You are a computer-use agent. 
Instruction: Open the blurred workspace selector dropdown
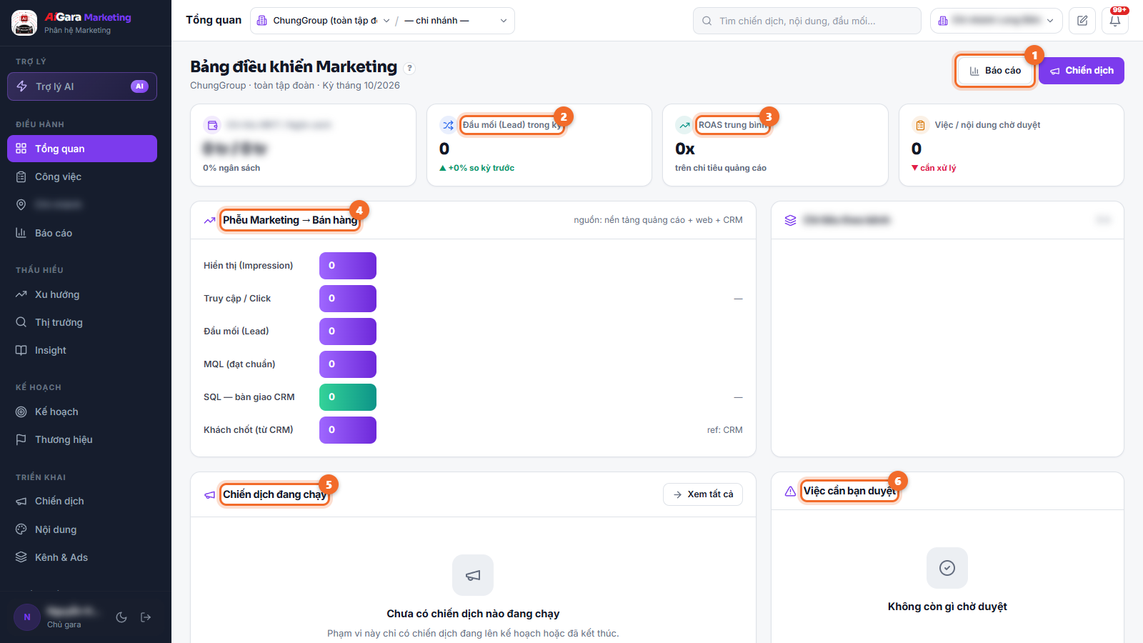pos(996,21)
